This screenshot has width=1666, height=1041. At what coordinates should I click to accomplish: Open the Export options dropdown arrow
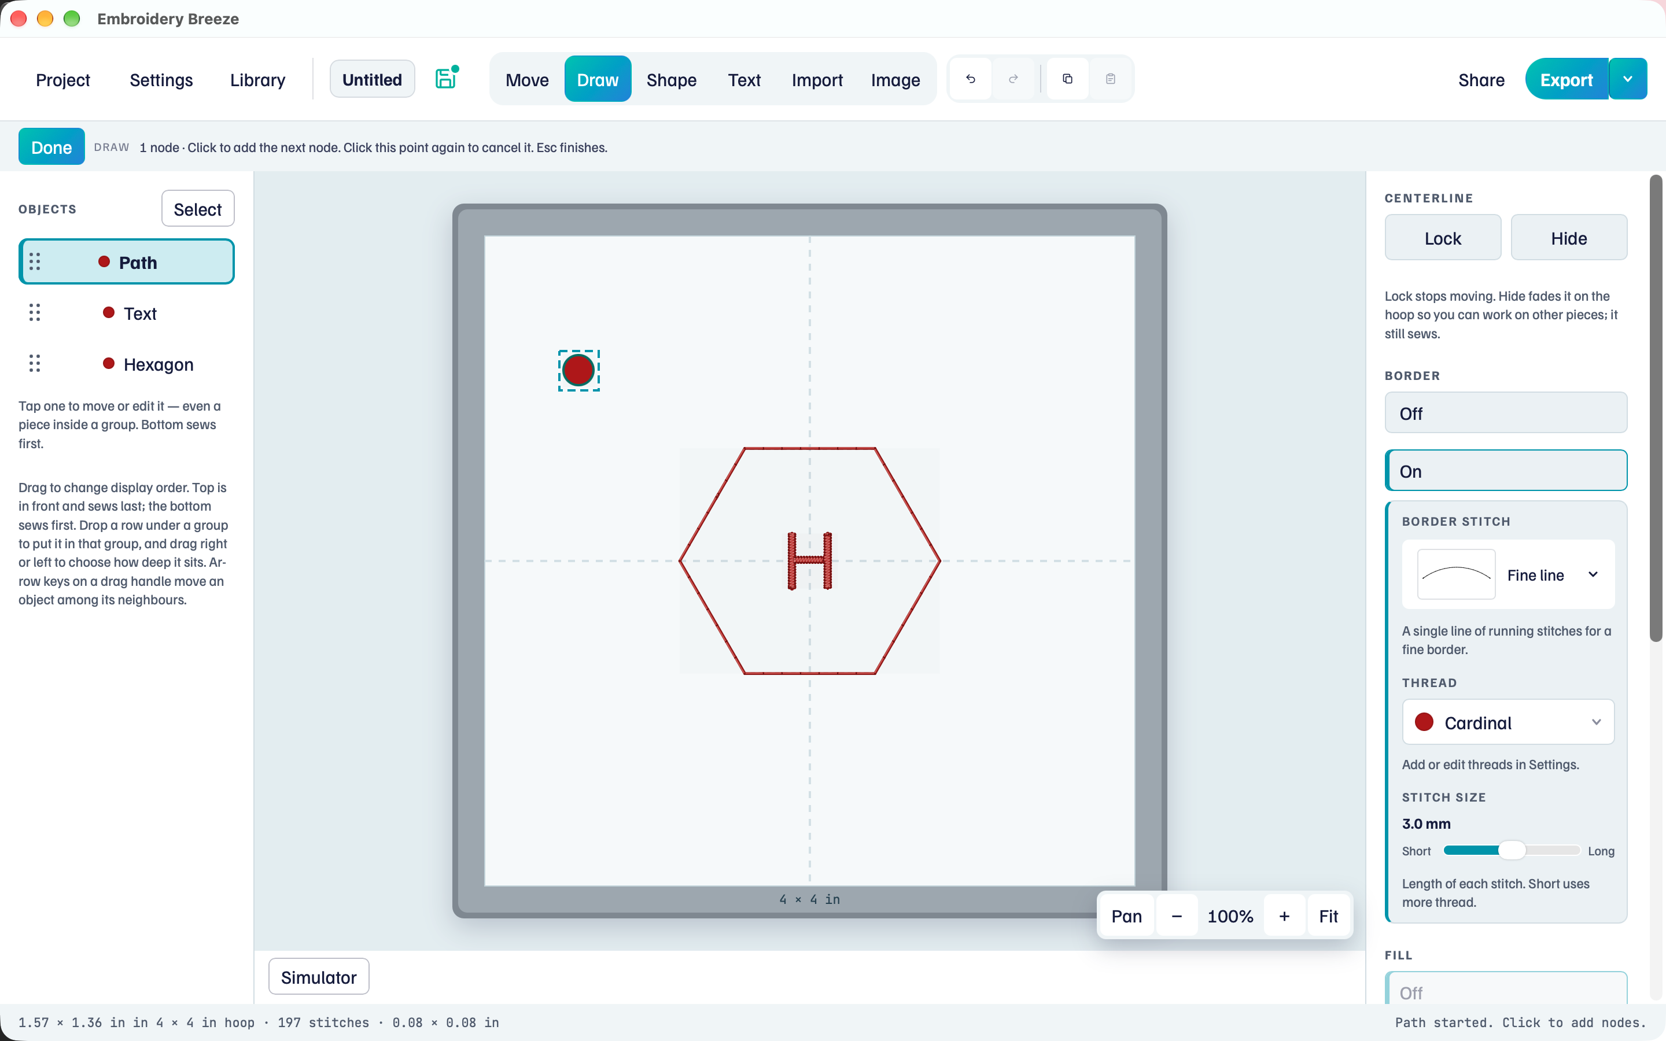(x=1628, y=79)
